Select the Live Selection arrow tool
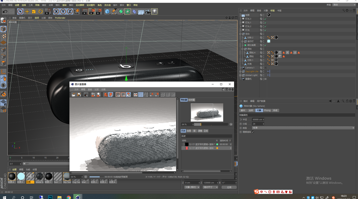This screenshot has height=199, width=358. click(20, 11)
